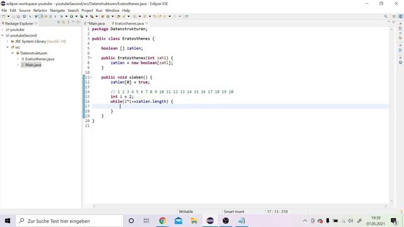The image size is (404, 227).
Task: Click the magnifier Search icon at top right
Action: pos(386,16)
